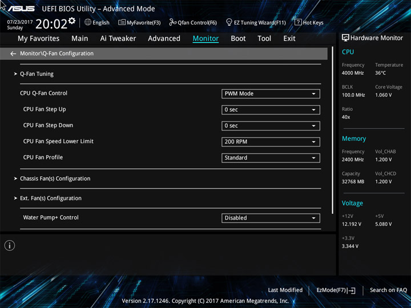This screenshot has height=308, width=411.
Task: Switch to Advanced tab
Action: [x=164, y=39]
